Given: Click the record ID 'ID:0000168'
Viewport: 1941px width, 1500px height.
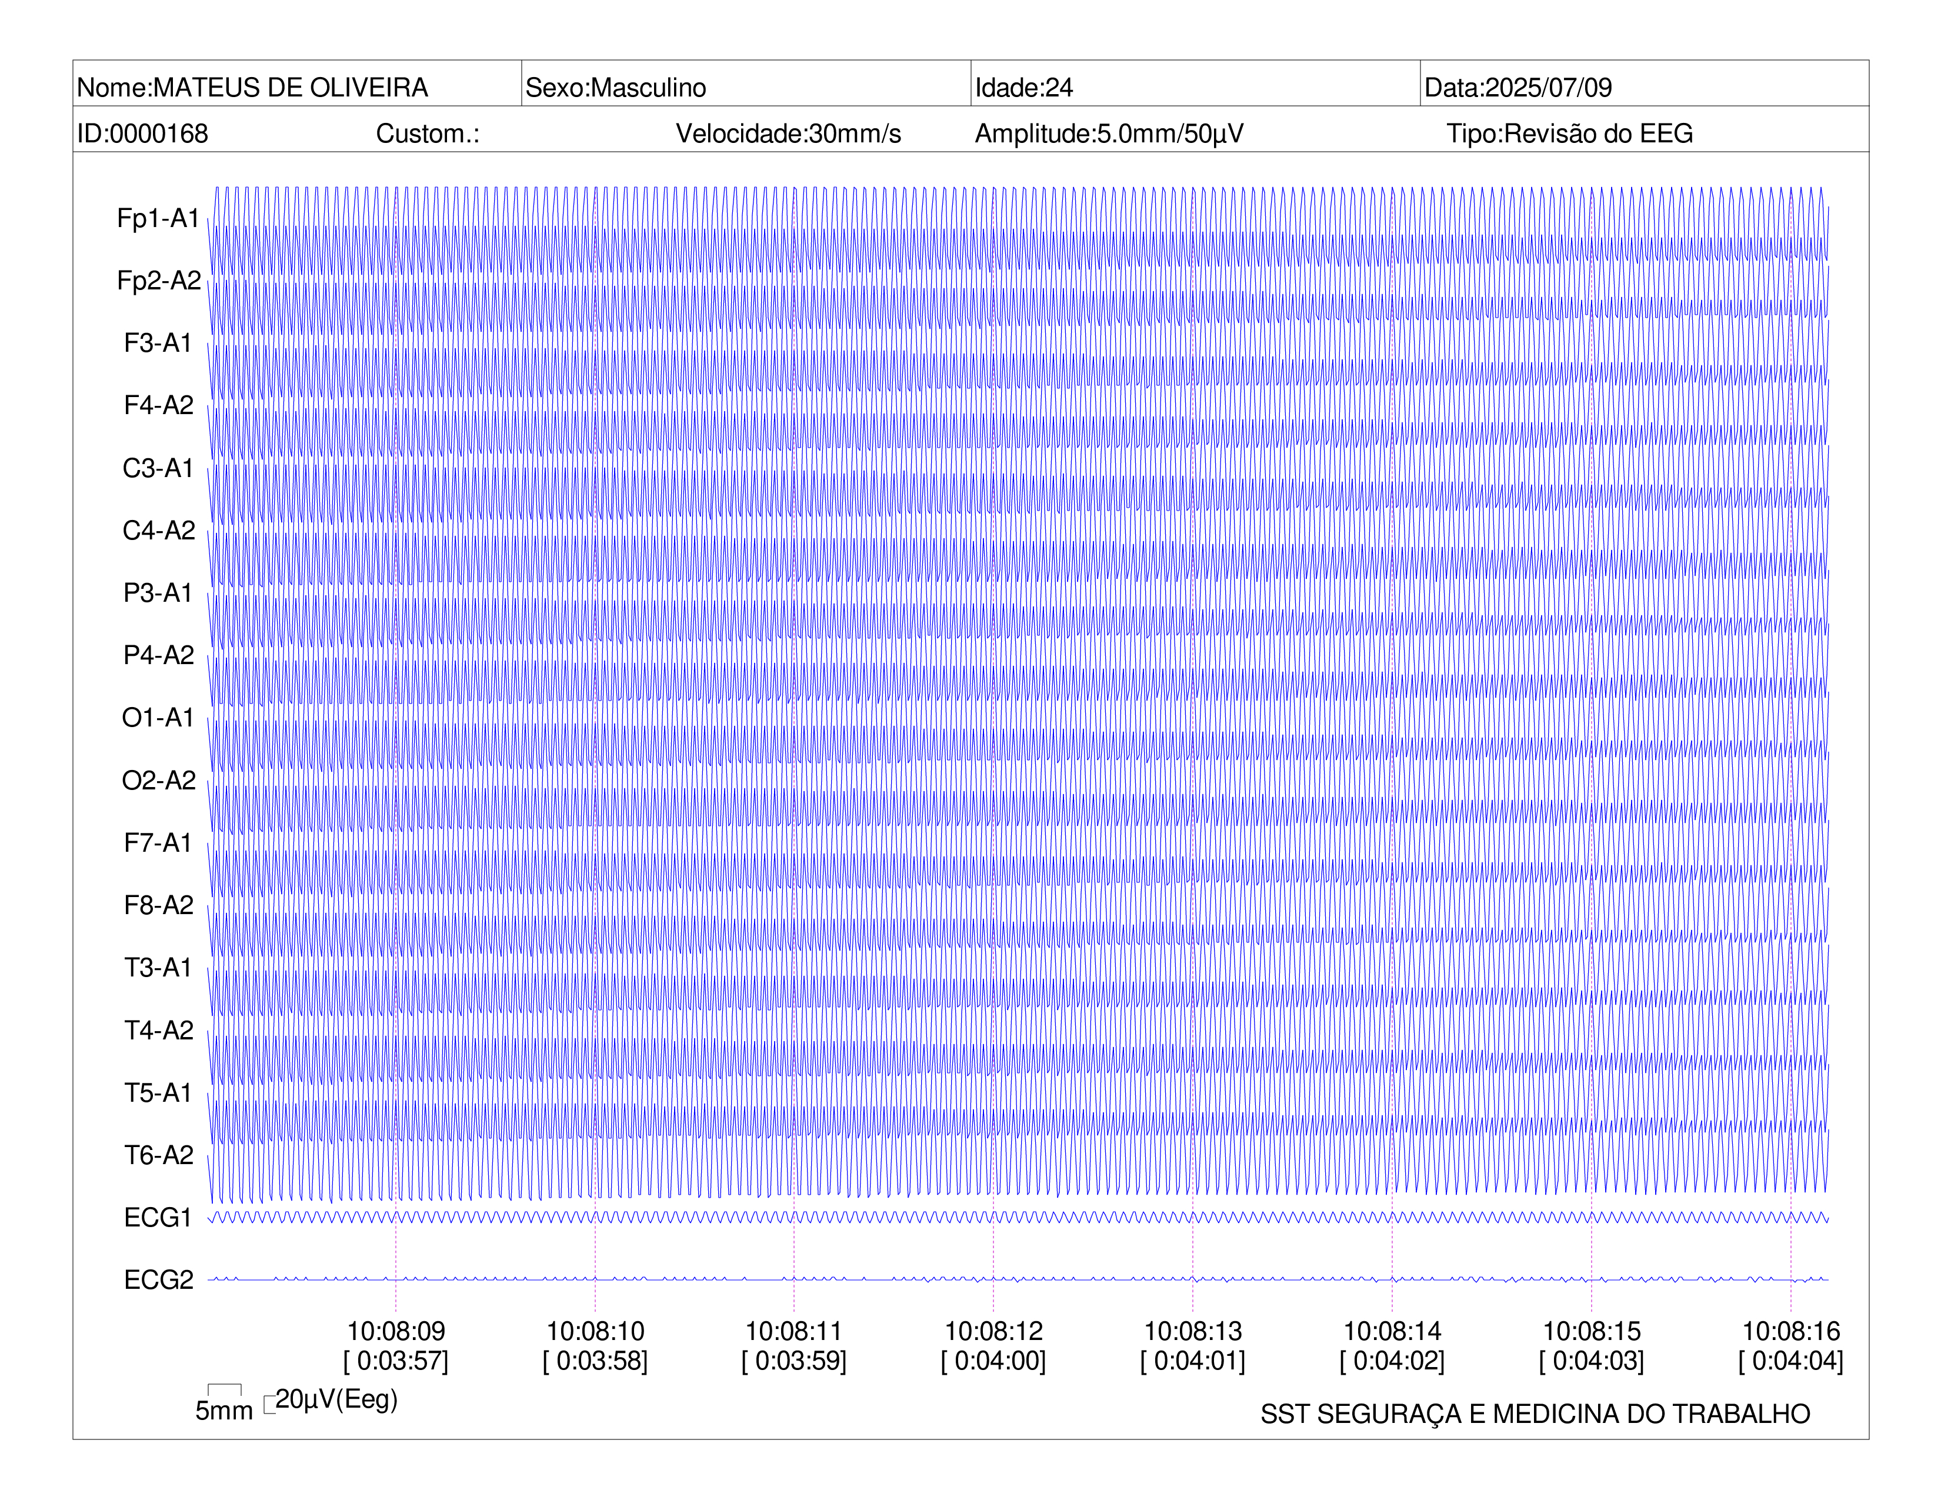Looking at the screenshot, I should [142, 134].
